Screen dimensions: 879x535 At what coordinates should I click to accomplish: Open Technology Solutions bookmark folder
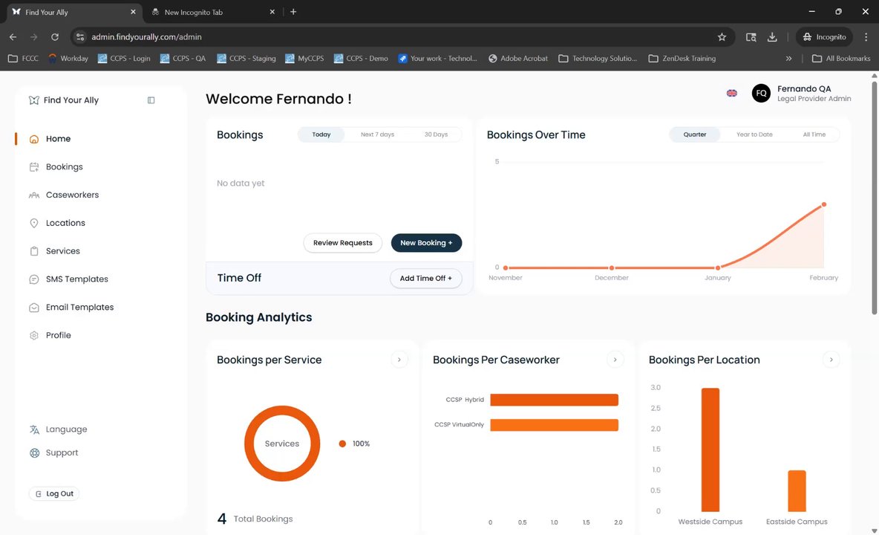click(598, 58)
